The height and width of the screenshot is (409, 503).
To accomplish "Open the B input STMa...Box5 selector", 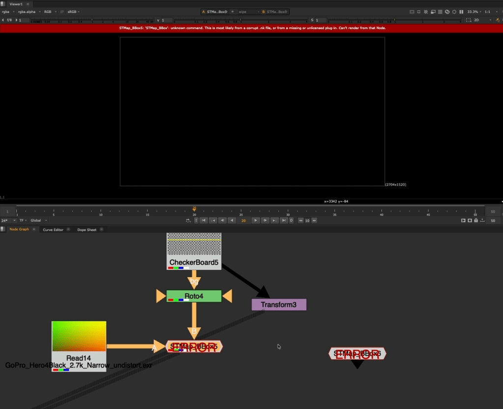I will pyautogui.click(x=275, y=12).
